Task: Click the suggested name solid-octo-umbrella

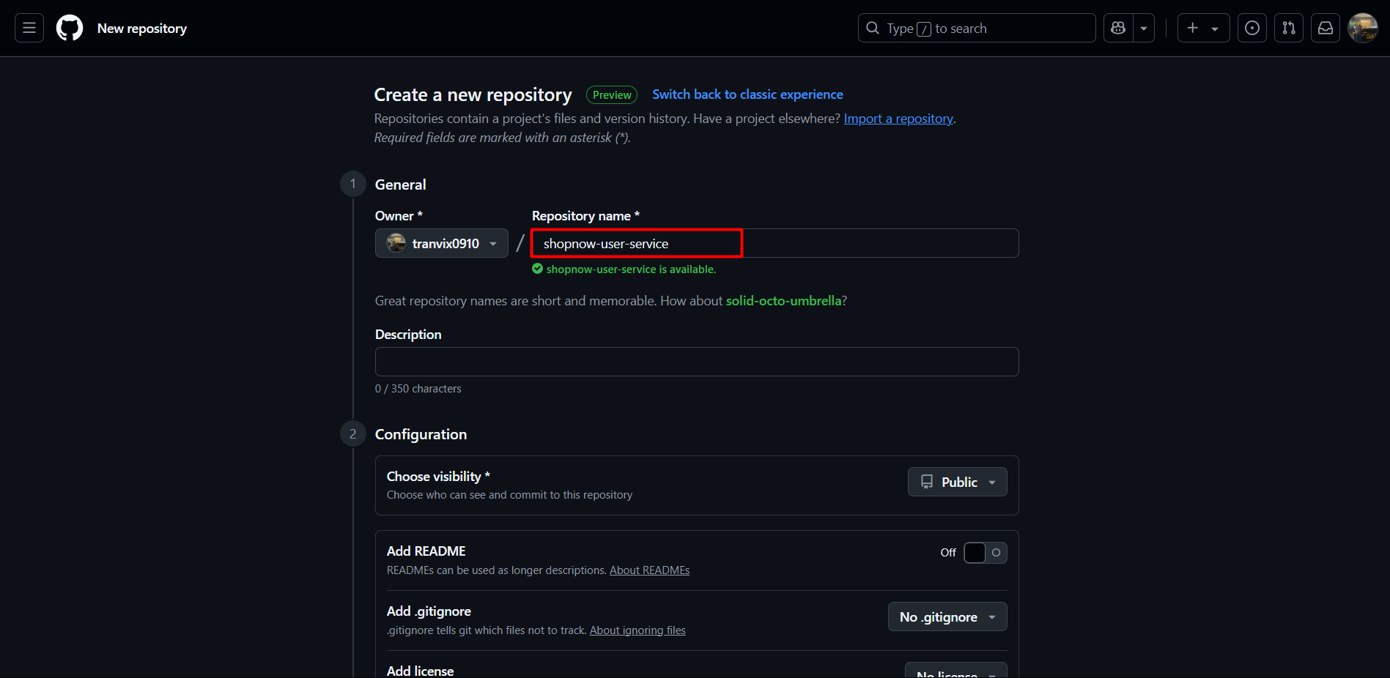Action: pos(783,300)
